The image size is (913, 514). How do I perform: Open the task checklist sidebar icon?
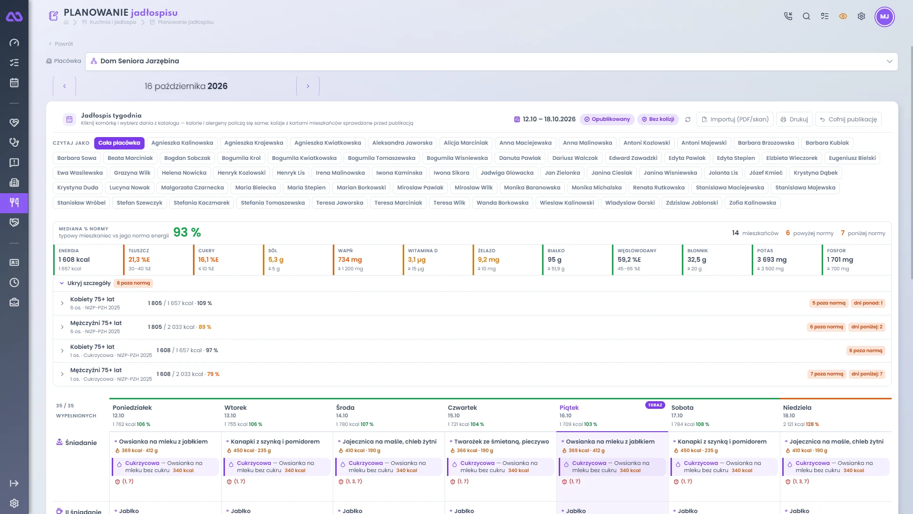[x=14, y=63]
